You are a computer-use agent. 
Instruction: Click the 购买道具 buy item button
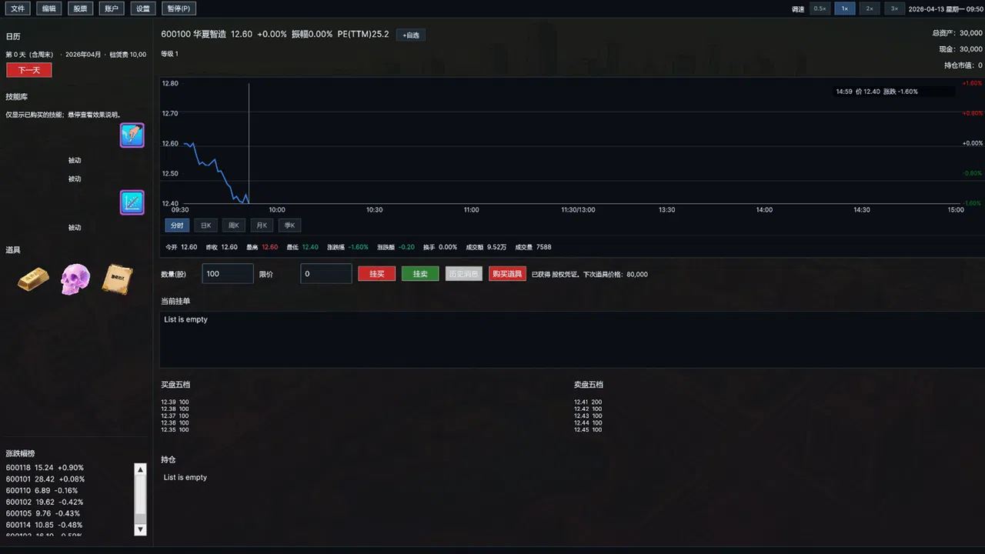[507, 274]
